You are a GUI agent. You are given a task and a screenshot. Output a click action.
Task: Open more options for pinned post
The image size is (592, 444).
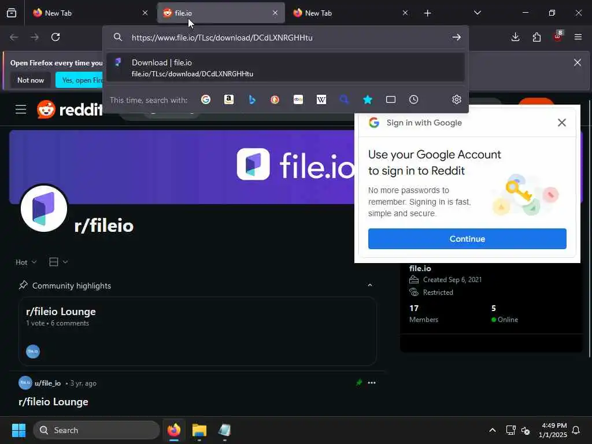372,383
